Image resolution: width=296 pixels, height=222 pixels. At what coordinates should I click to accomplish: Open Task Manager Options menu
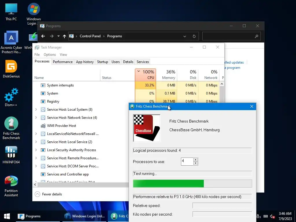click(50, 55)
